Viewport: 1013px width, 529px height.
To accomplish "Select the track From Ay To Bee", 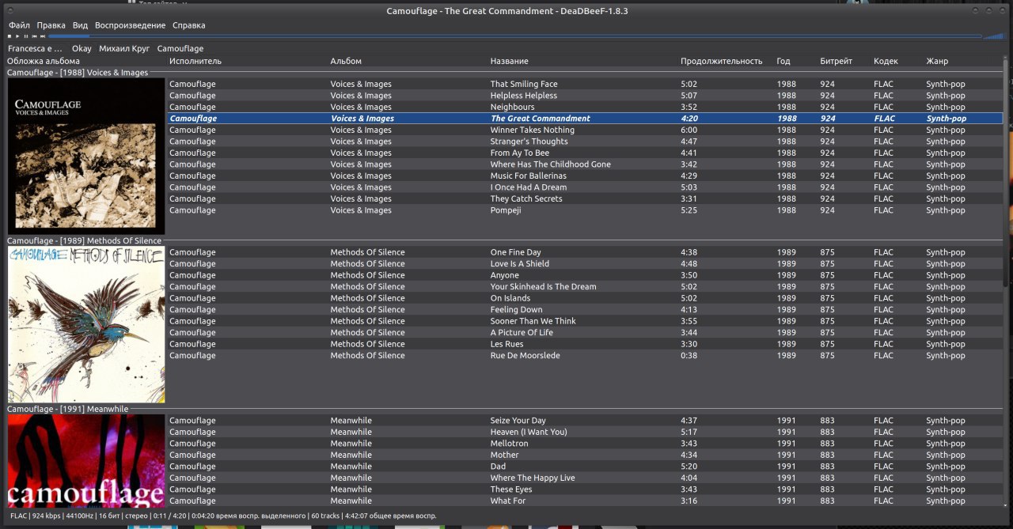I will [x=585, y=153].
